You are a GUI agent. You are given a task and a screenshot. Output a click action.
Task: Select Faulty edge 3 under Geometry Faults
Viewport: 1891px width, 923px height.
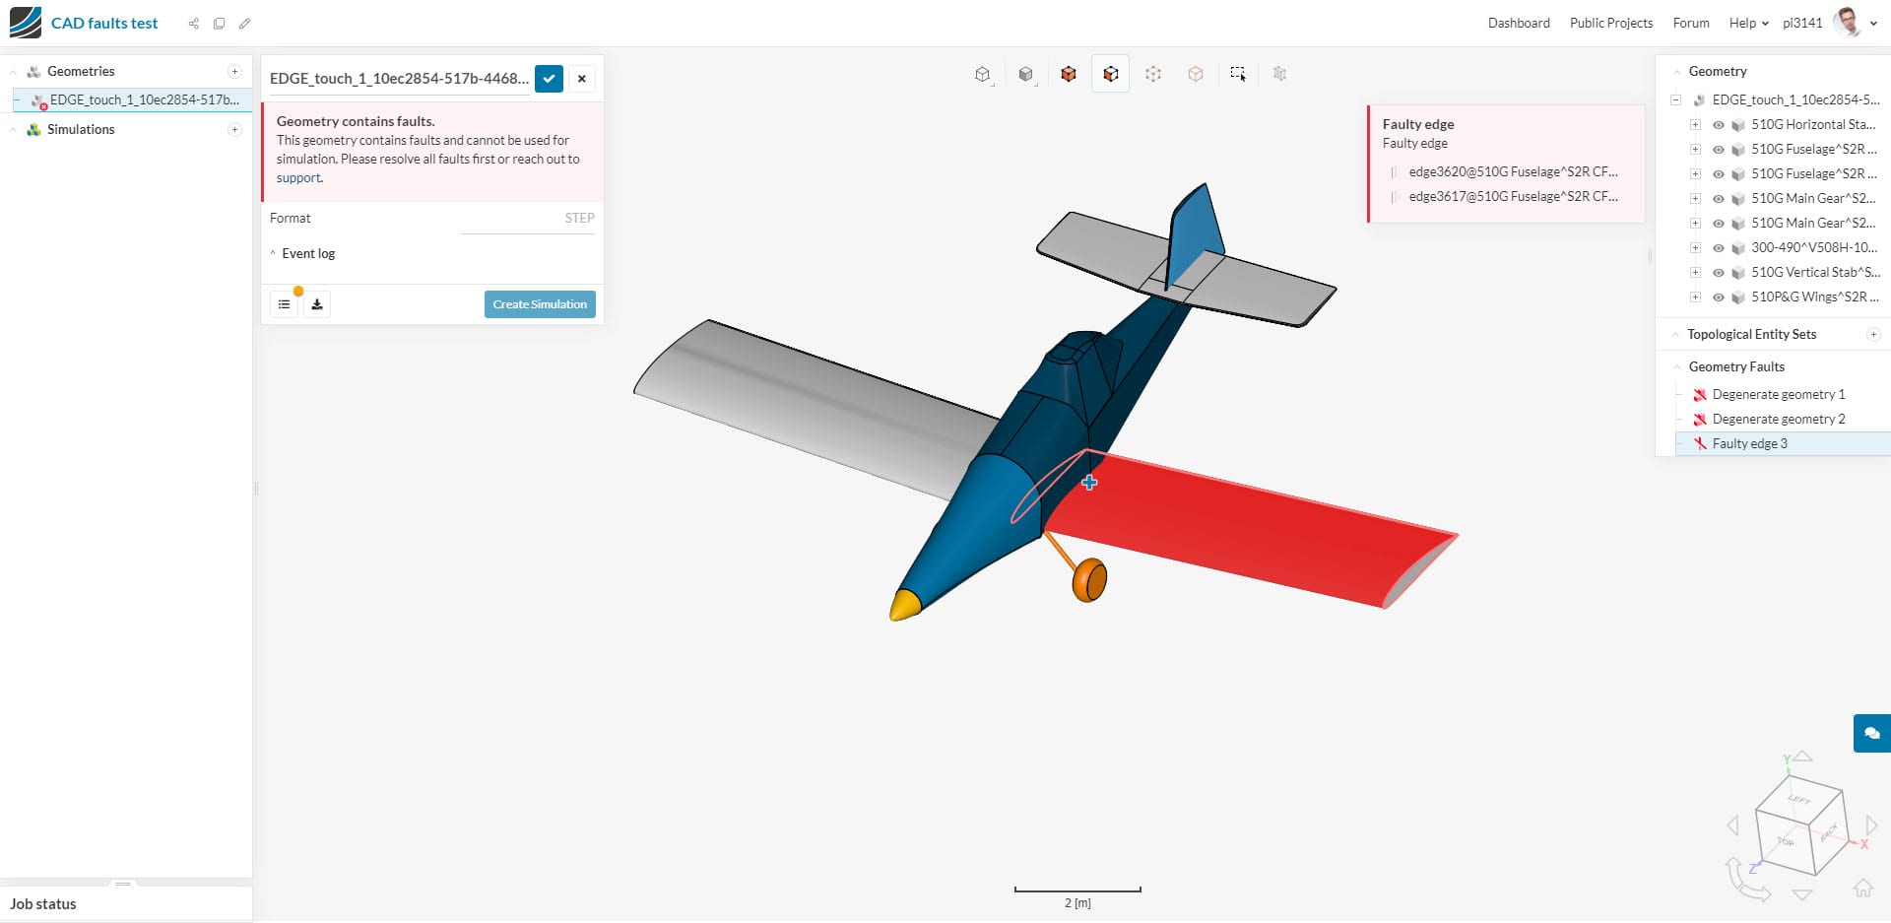coord(1750,443)
